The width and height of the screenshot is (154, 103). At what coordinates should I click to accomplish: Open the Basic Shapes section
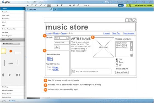[13, 97]
